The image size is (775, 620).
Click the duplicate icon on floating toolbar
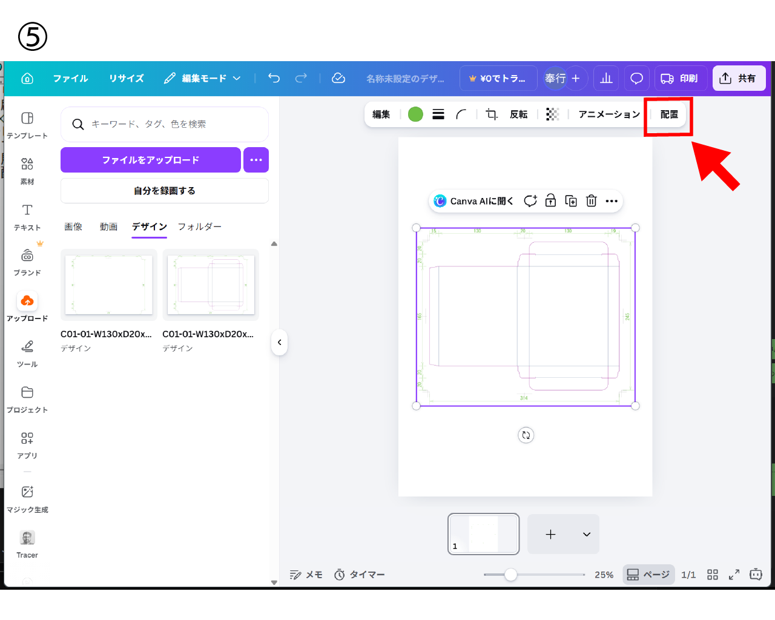coord(571,201)
